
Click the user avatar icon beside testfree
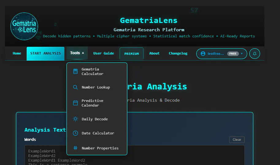pyautogui.click(x=203, y=54)
